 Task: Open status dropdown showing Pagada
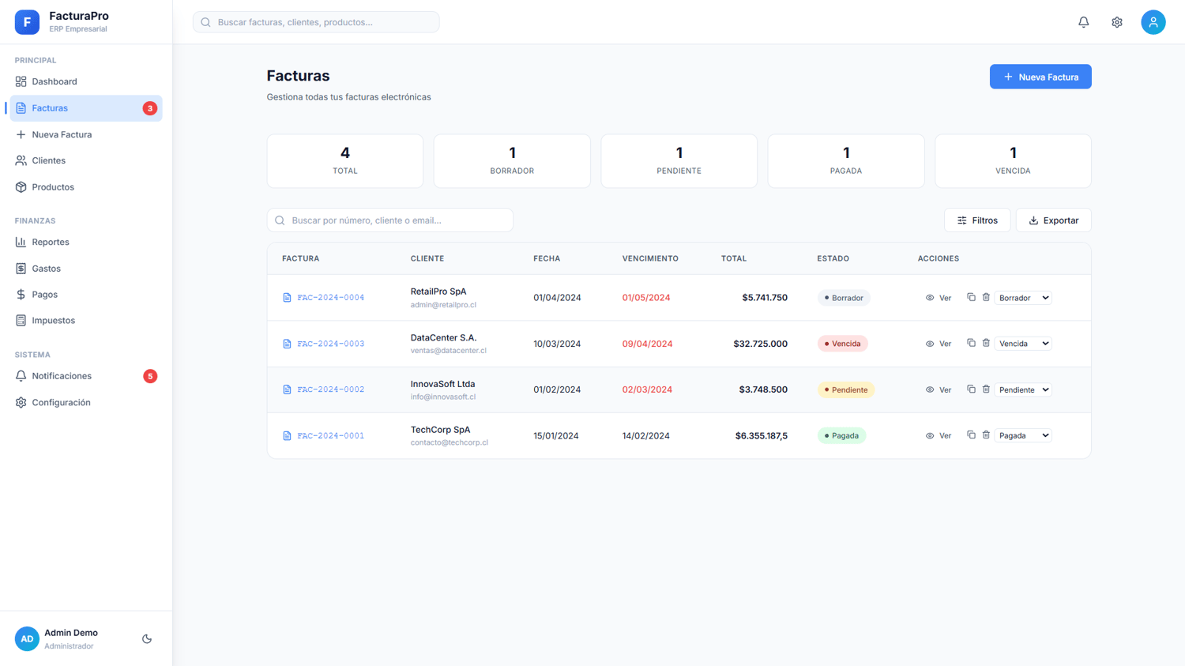coord(1023,435)
